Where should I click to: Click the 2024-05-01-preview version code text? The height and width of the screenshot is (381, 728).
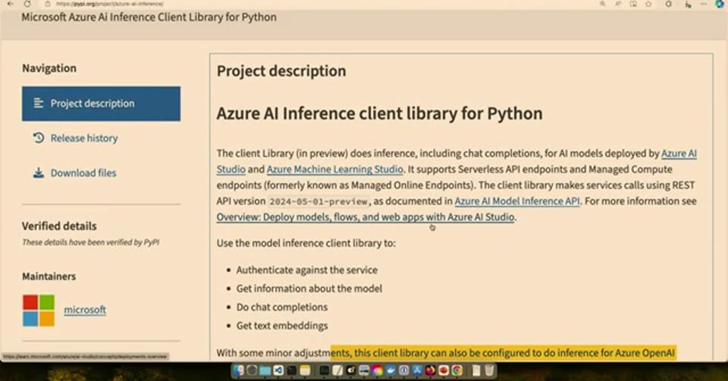[x=318, y=201]
